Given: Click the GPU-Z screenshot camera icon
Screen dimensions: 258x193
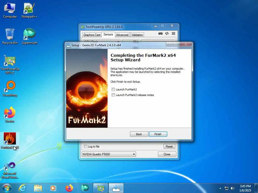Looking at the screenshot, I should point(160,33).
